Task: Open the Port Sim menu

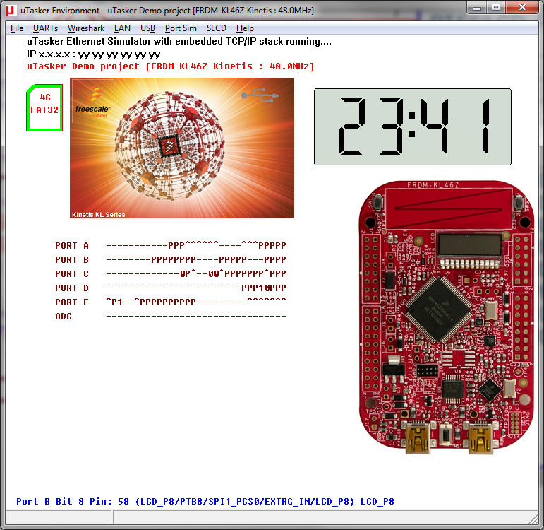Action: point(181,28)
